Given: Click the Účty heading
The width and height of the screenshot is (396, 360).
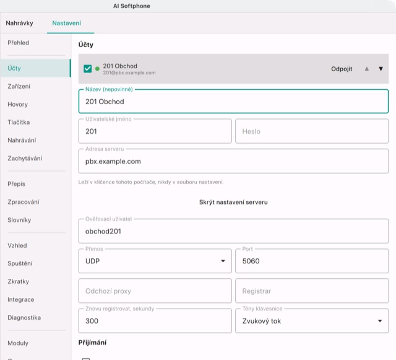Looking at the screenshot, I should 86,45.
